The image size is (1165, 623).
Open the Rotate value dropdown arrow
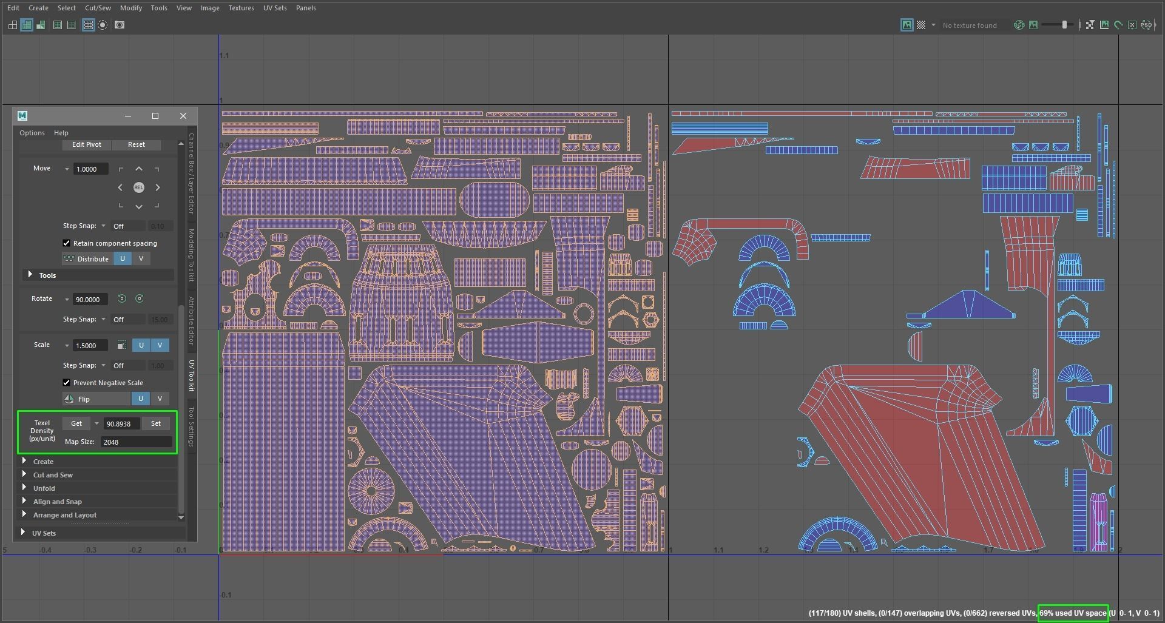click(67, 300)
